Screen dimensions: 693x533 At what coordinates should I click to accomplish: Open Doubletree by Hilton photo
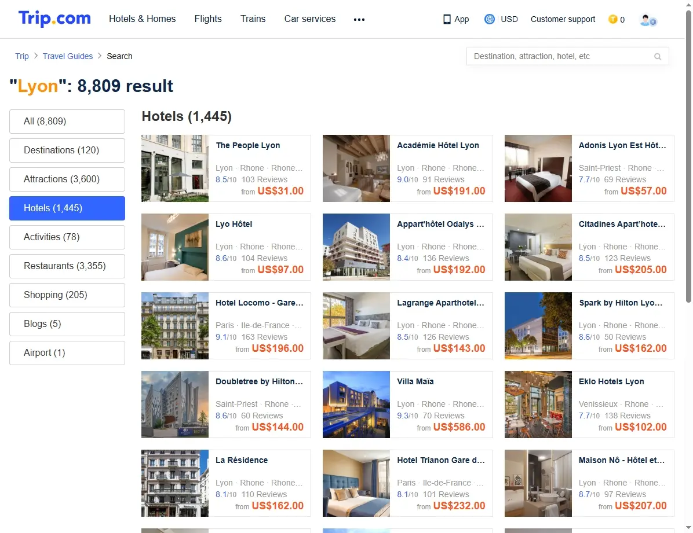175,405
